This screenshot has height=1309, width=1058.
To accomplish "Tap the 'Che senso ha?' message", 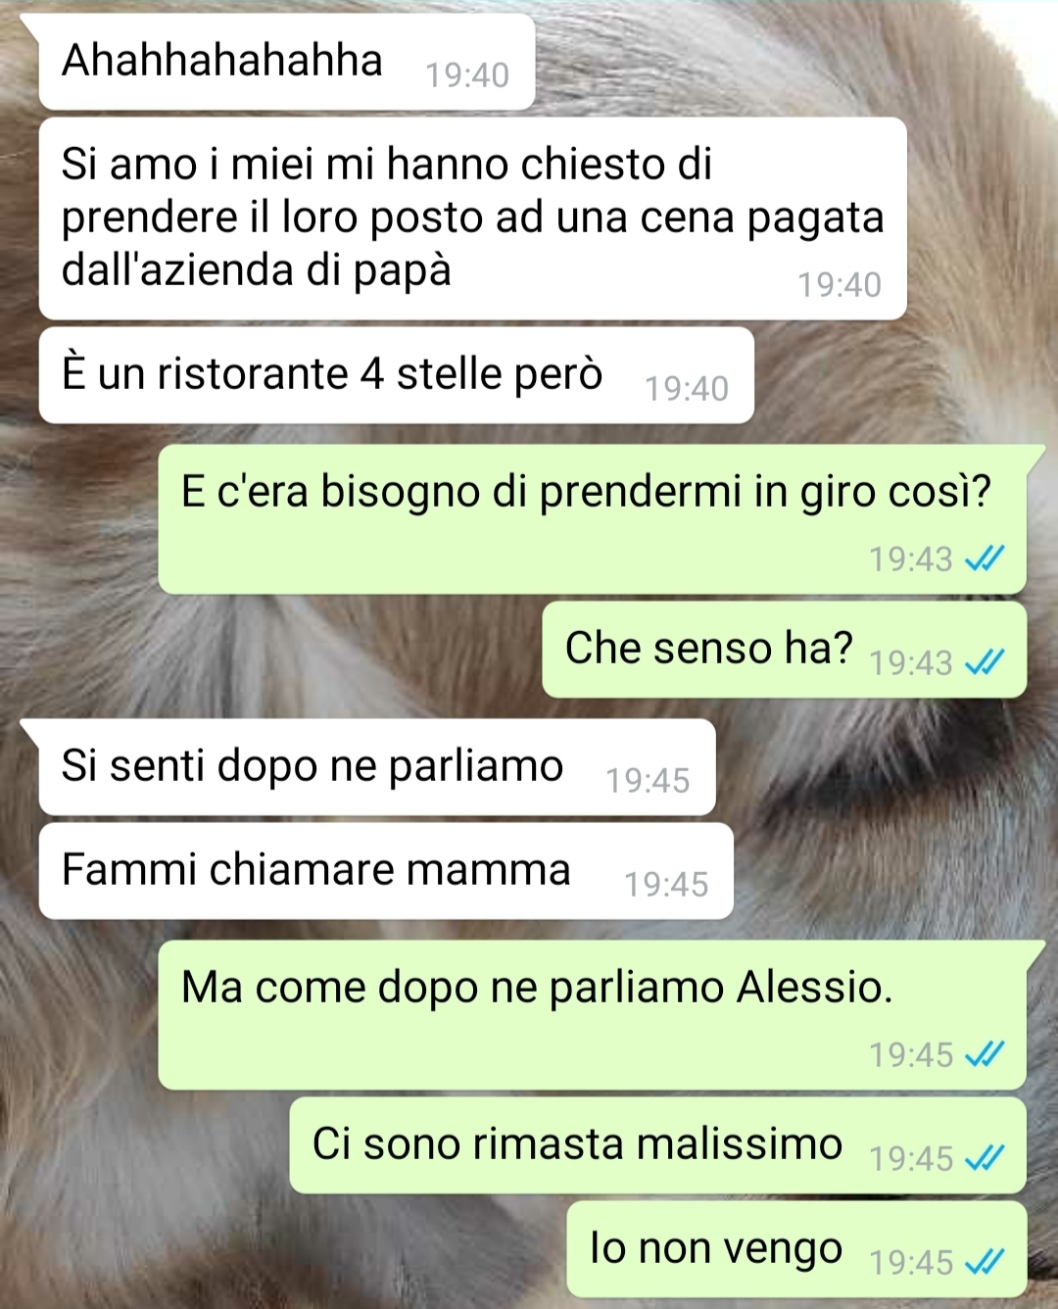I will click(x=784, y=650).
